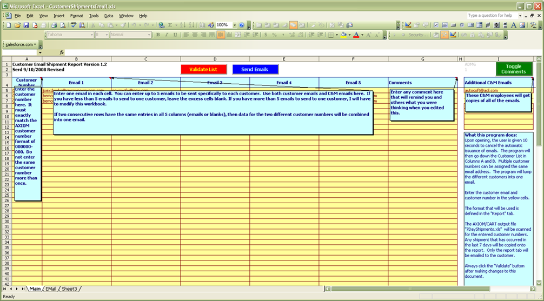Open the File menu
The width and height of the screenshot is (544, 301).
(18, 16)
